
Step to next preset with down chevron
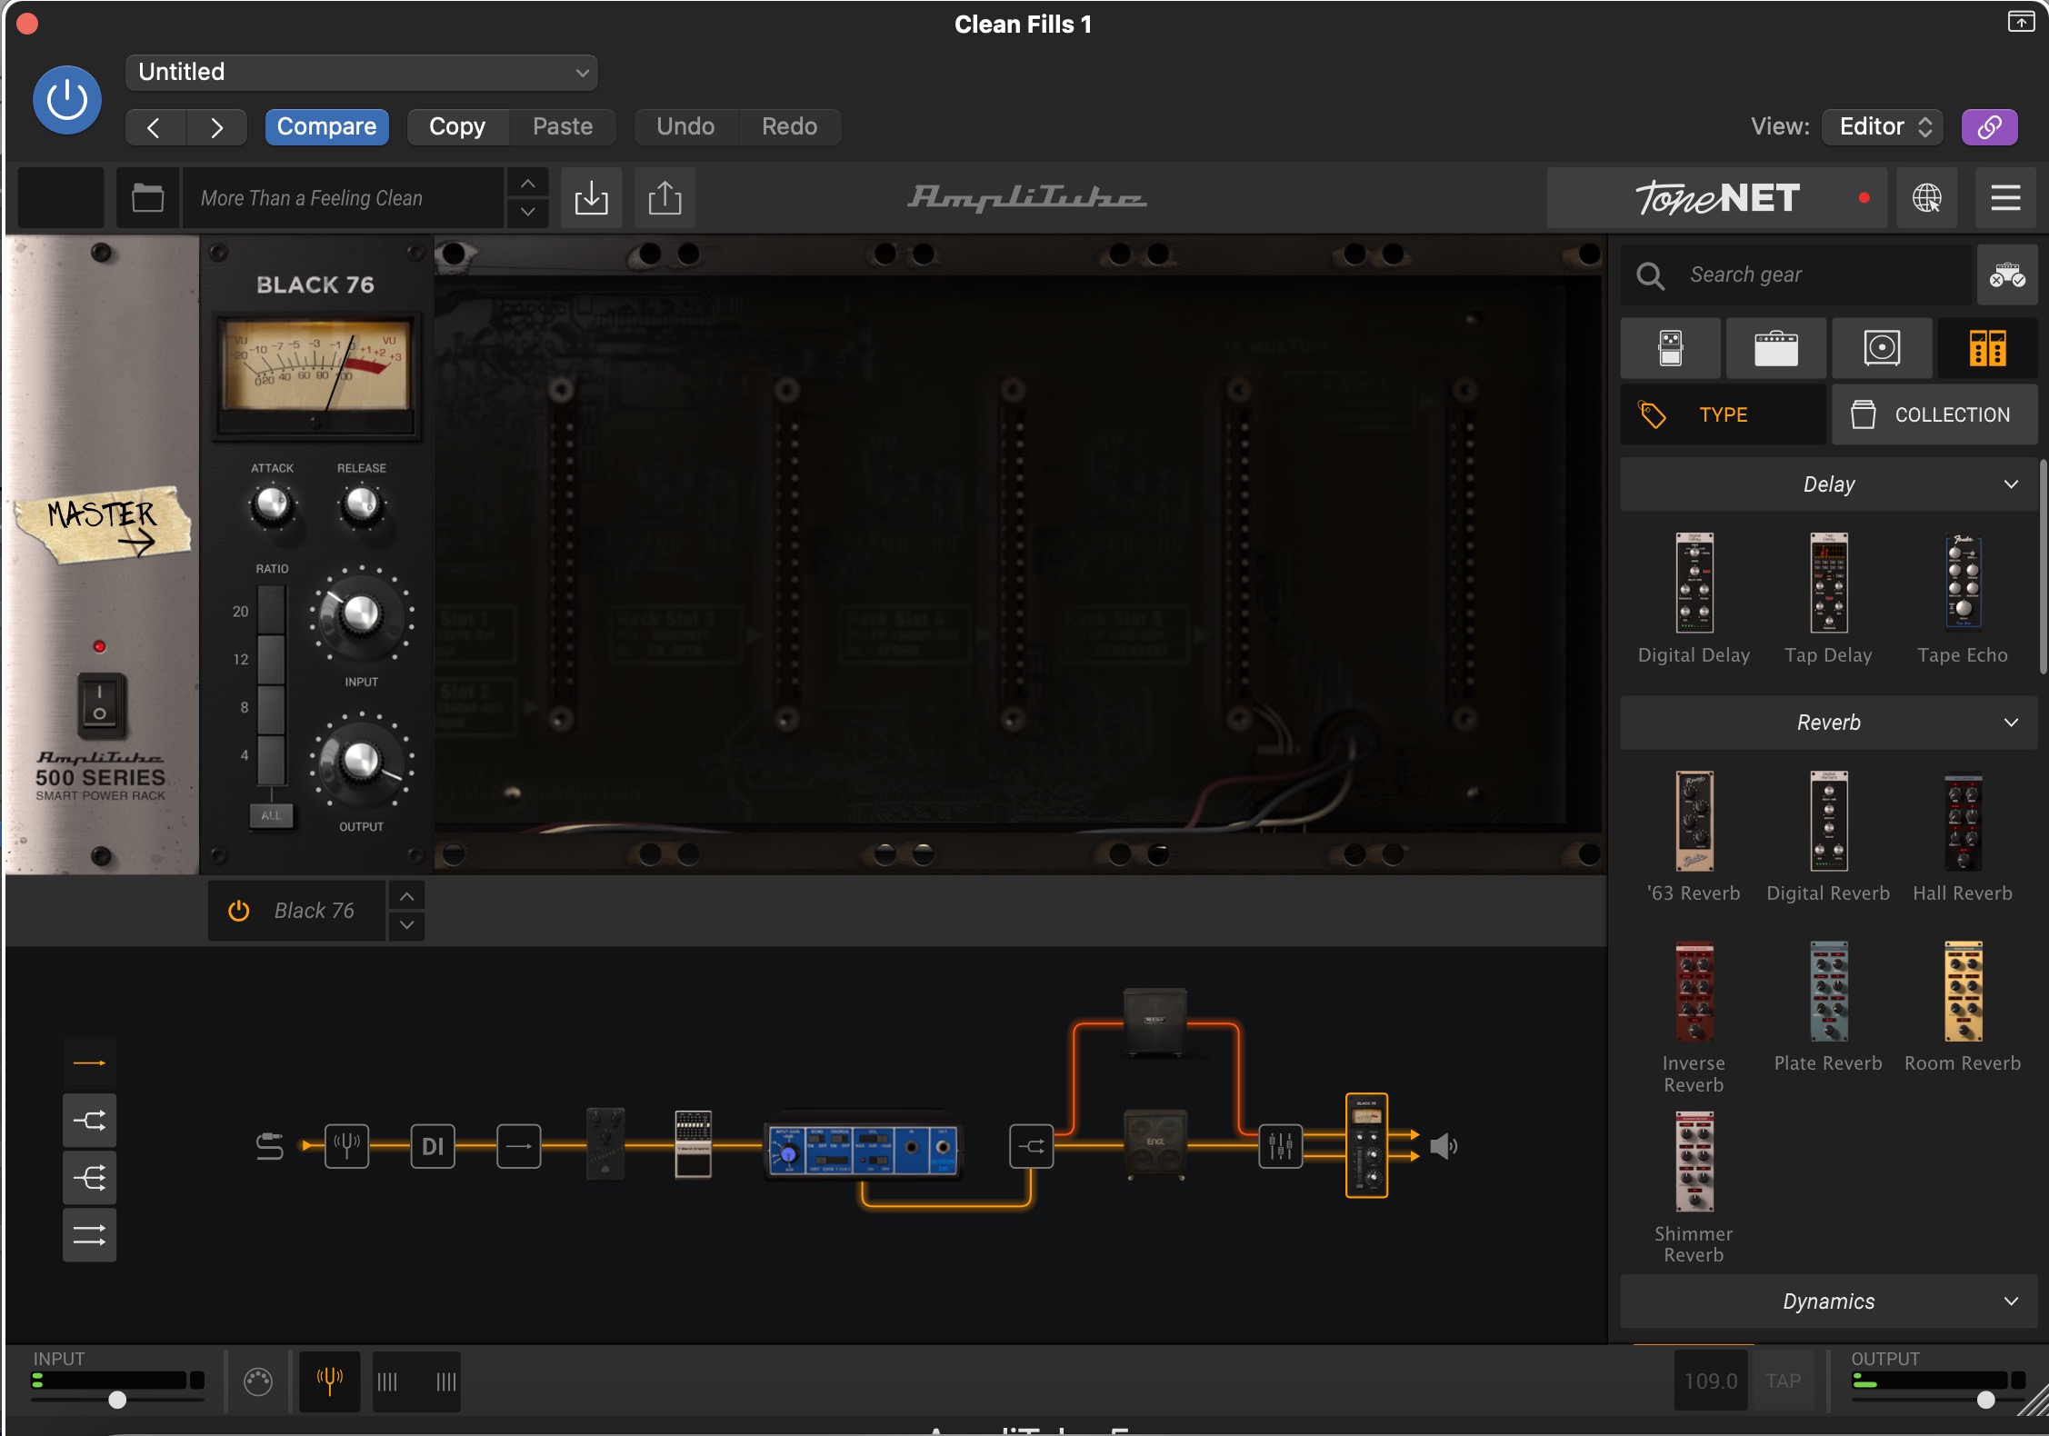point(527,213)
